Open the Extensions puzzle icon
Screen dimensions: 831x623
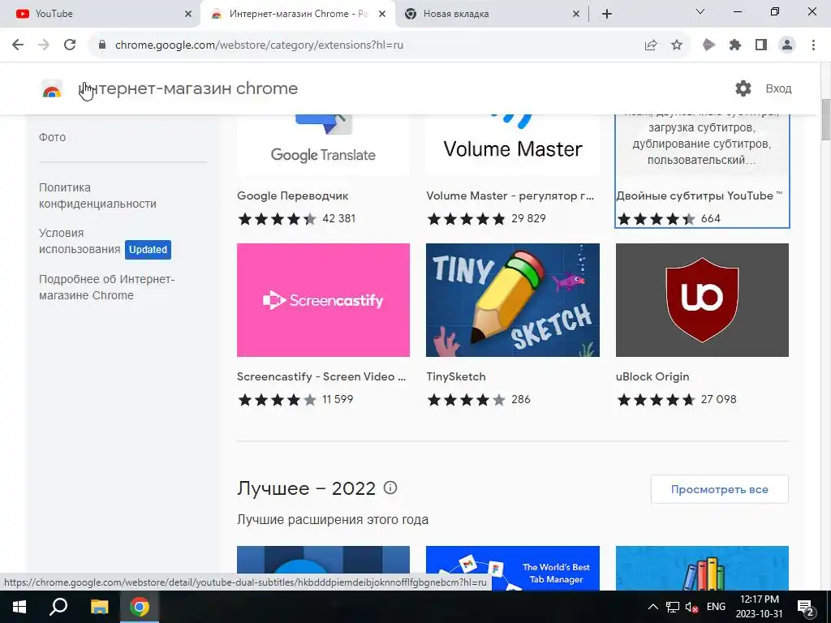coord(735,45)
